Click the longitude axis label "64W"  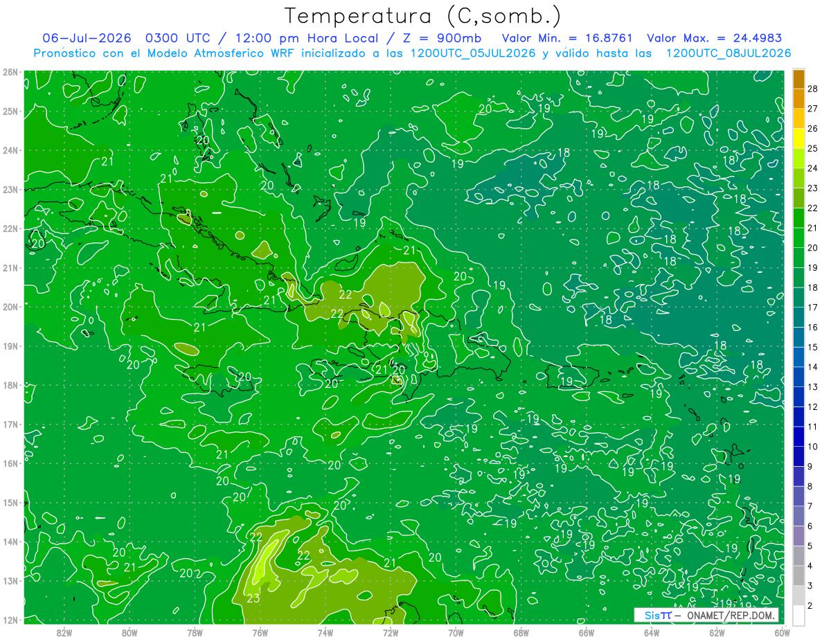click(x=652, y=633)
